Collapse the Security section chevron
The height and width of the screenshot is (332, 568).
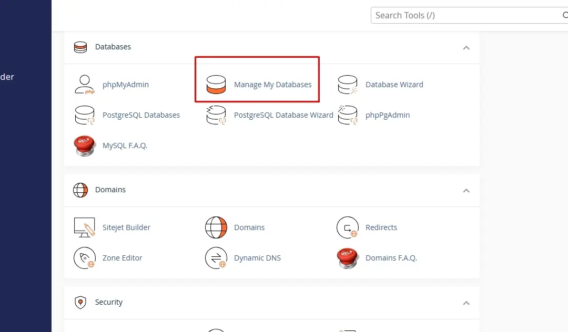466,303
